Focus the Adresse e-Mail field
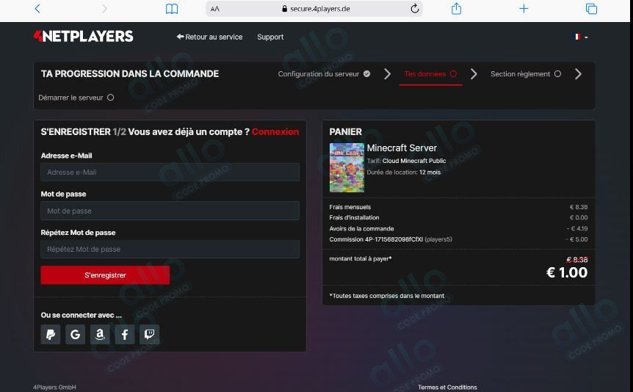 [170, 172]
